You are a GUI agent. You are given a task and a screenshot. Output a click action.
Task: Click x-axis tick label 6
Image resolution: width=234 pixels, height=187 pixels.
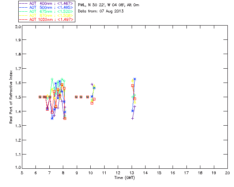click(x=36, y=173)
